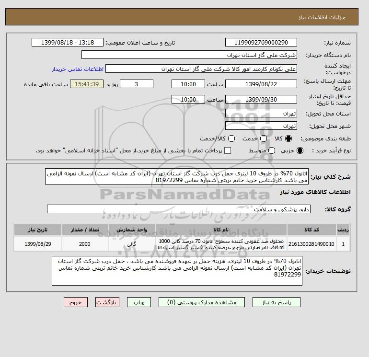Toggle the اسناد خزانه اسلامی payment checkbox
The image size is (369, 357).
[228, 150]
